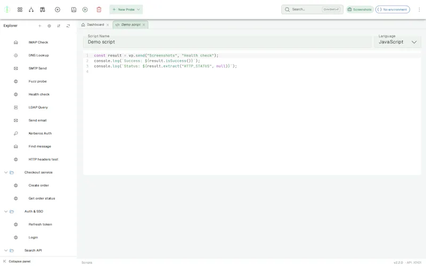Image resolution: width=426 pixels, height=266 pixels.
Task: Open the SMTP Send probe
Action: tap(37, 69)
